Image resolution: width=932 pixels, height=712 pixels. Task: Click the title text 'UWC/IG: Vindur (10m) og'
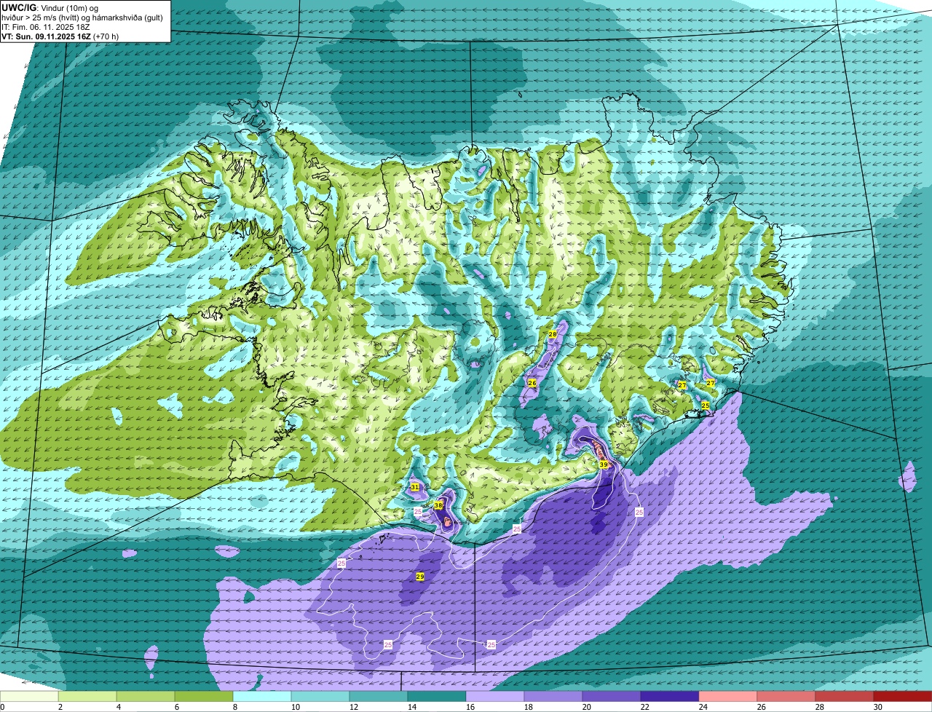tap(50, 7)
